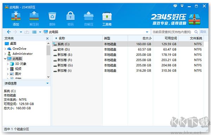This screenshot has width=211, height=135.
Task: Click the status bar text 选中 1 个磁盘分区
Action: [x=17, y=129]
